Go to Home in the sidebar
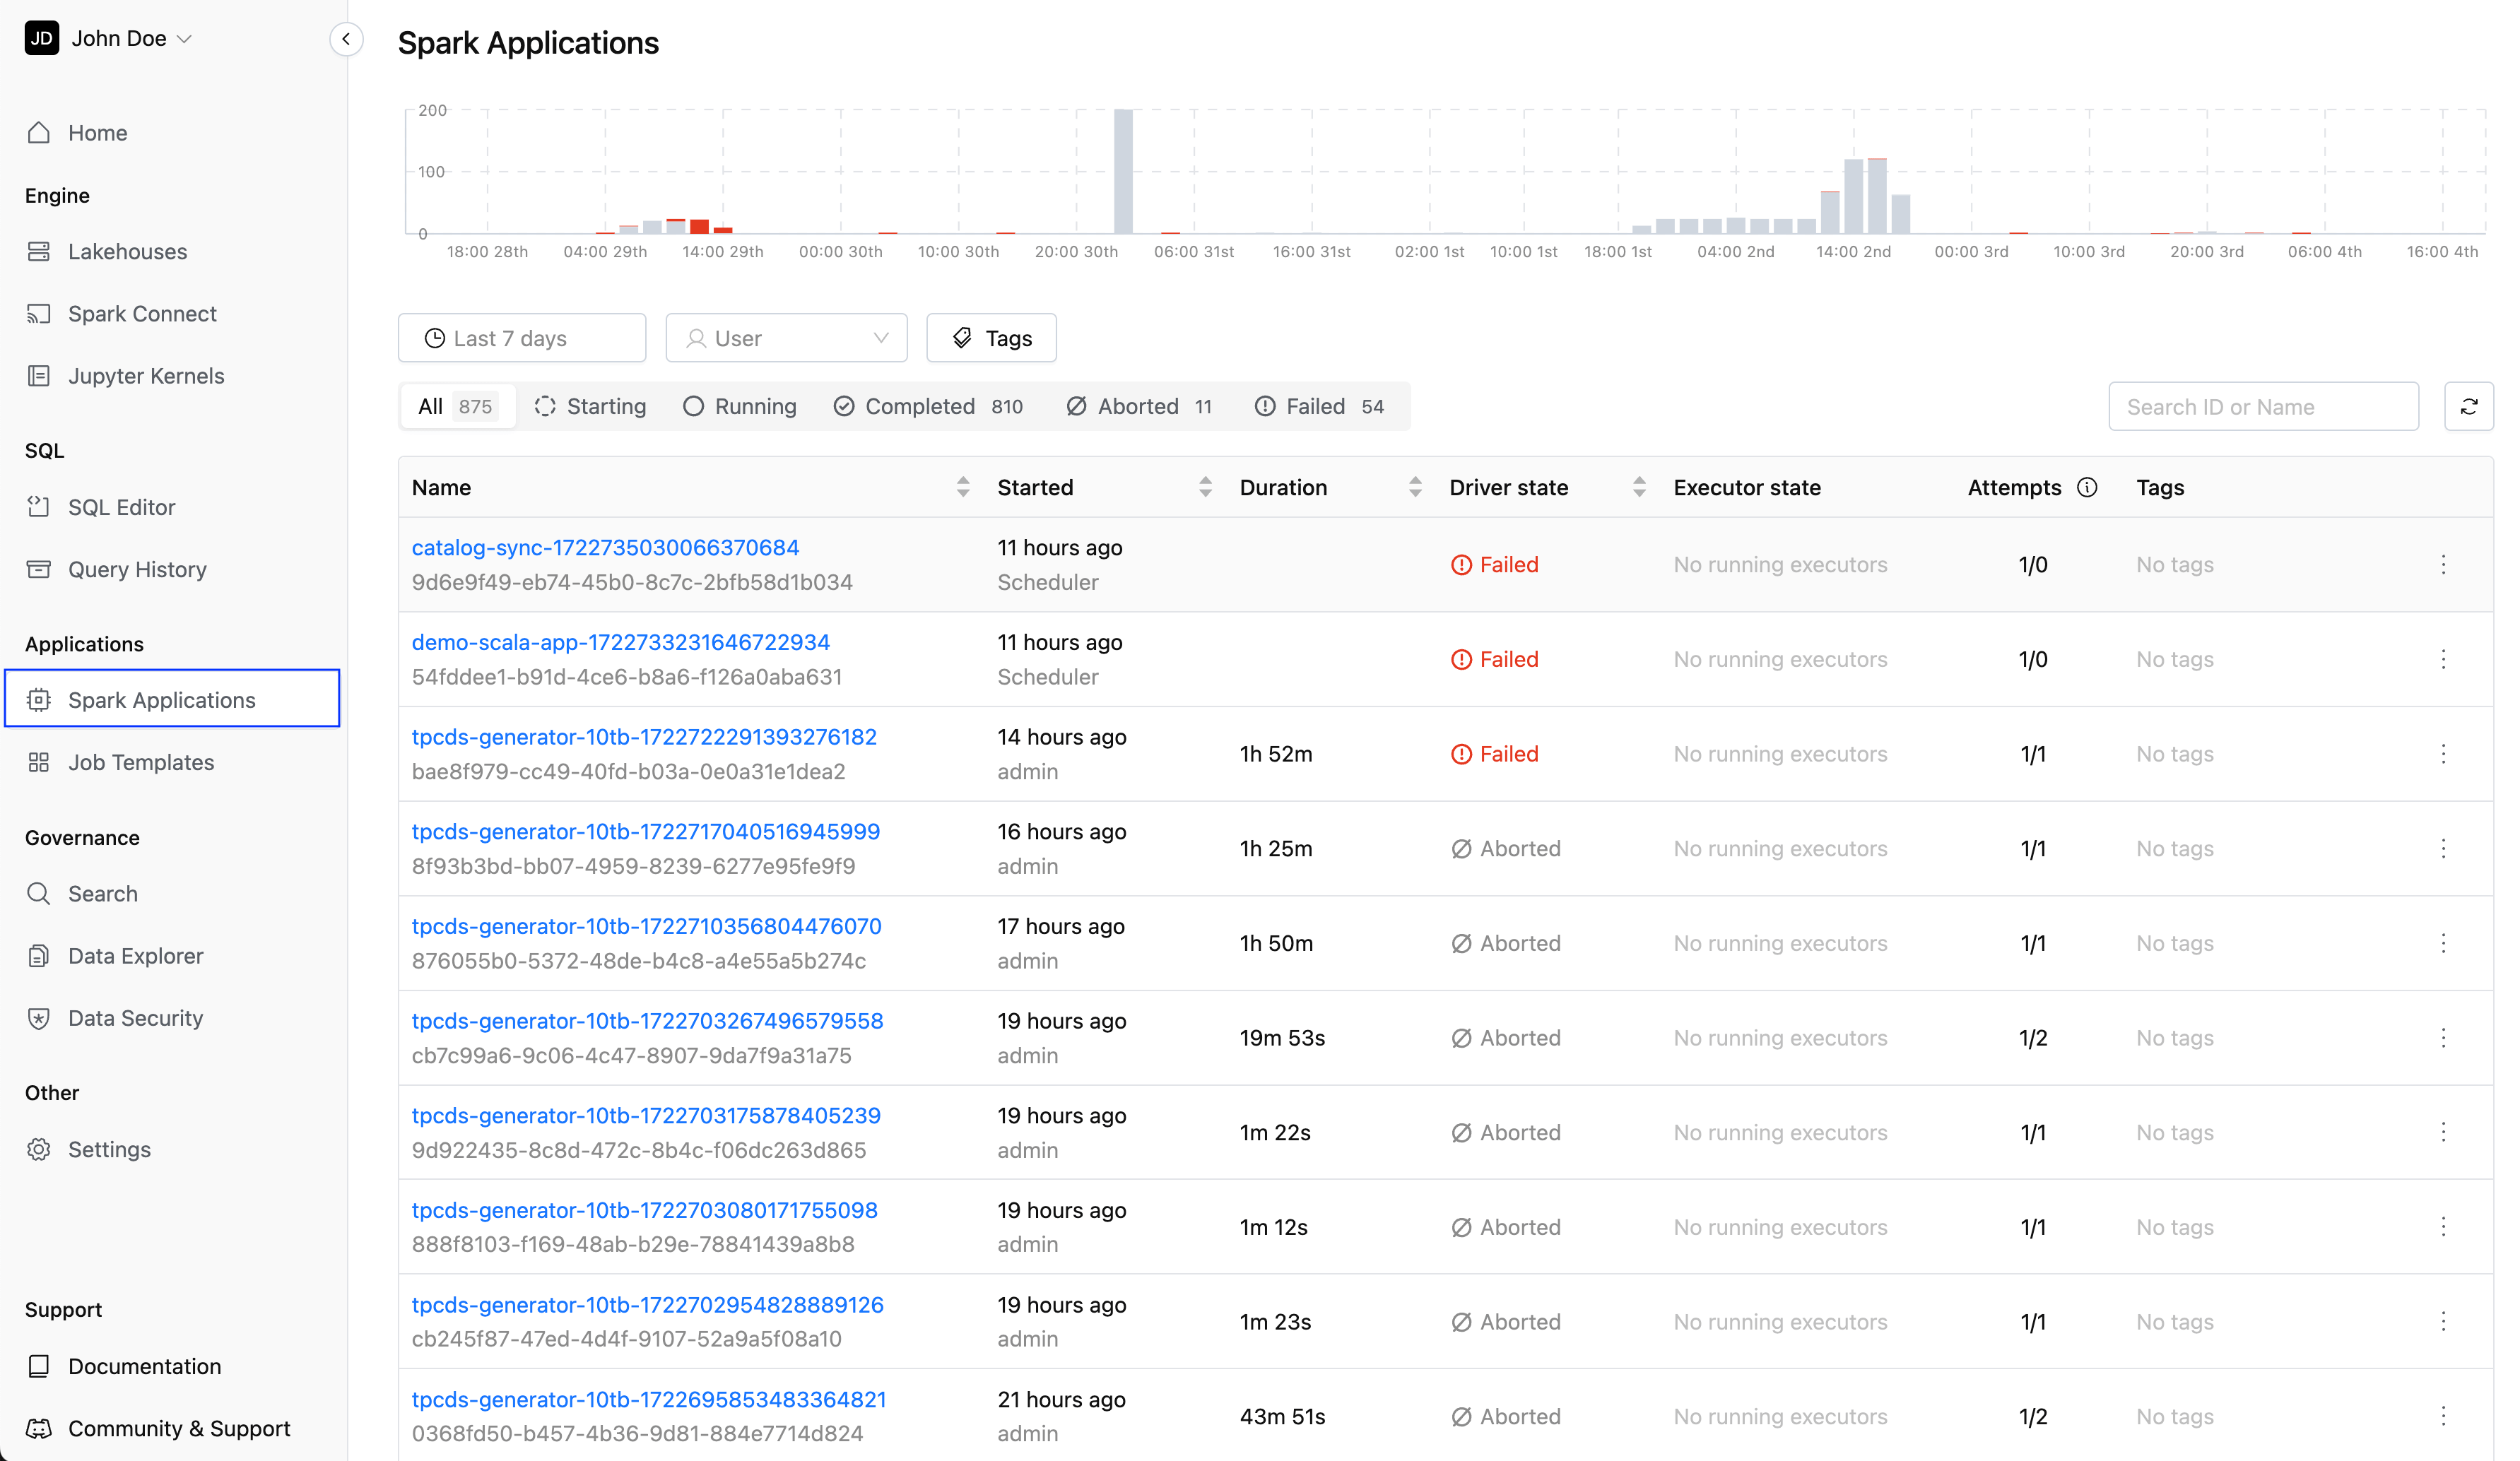Viewport: 2520px width, 1461px height. pyautogui.click(x=97, y=133)
